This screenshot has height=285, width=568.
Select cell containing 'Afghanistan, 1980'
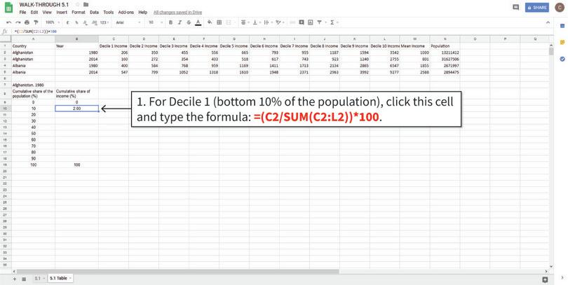click(34, 85)
